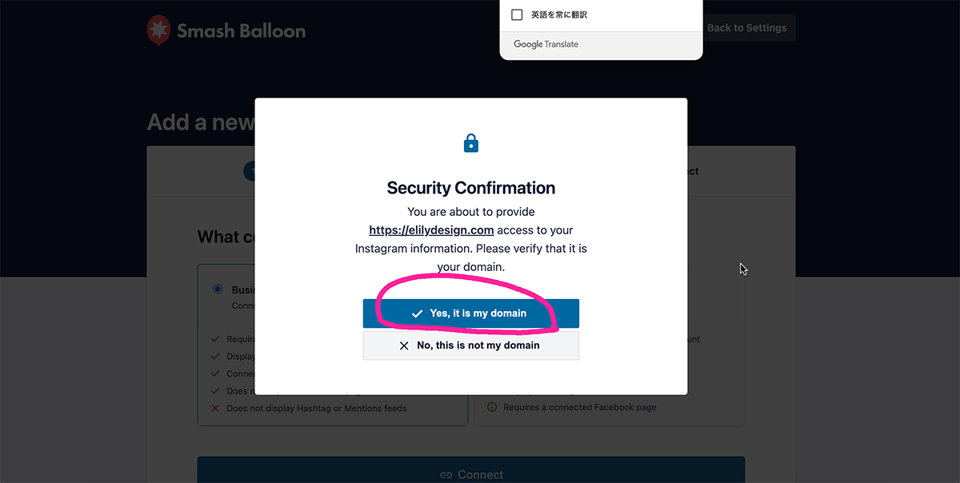Click the X icon on the No button
Image resolution: width=960 pixels, height=483 pixels.
coord(404,346)
